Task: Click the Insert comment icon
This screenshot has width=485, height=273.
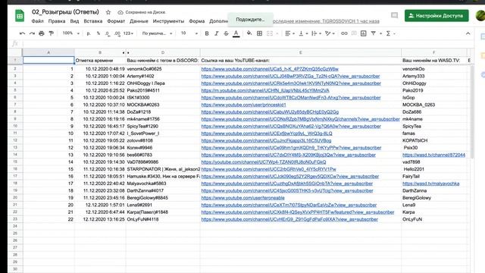Action: tap(354, 33)
